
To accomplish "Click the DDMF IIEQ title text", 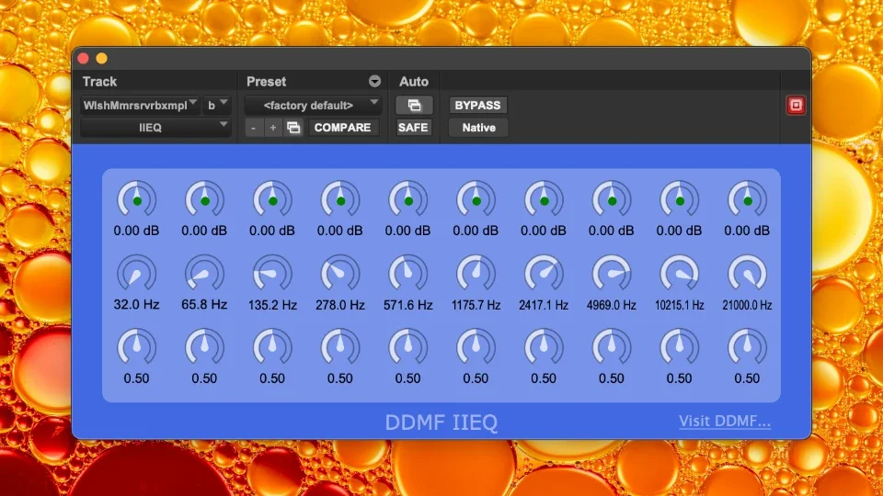I will pos(441,423).
